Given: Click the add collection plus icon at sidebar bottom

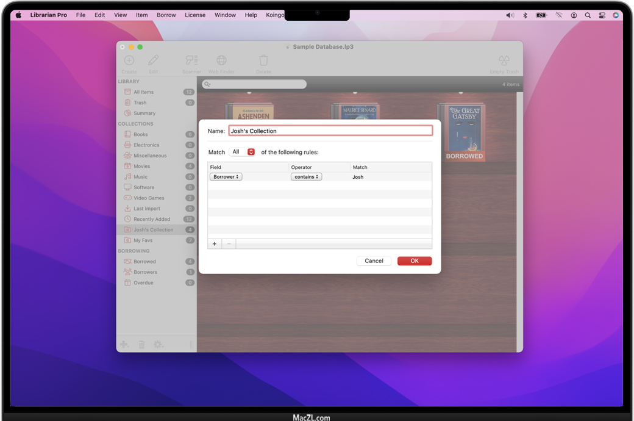Looking at the screenshot, I should pos(124,344).
